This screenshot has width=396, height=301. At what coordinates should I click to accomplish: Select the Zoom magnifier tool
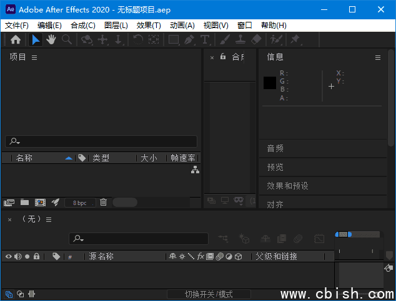(67, 39)
